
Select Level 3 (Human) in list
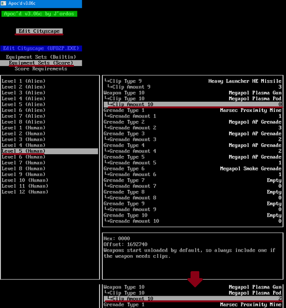coord(24,139)
